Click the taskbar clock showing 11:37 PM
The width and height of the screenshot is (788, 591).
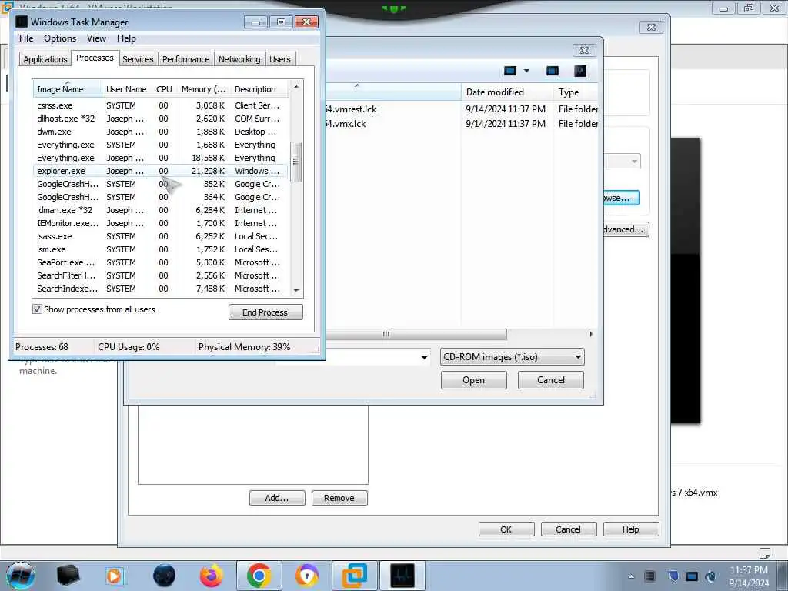pos(748,576)
